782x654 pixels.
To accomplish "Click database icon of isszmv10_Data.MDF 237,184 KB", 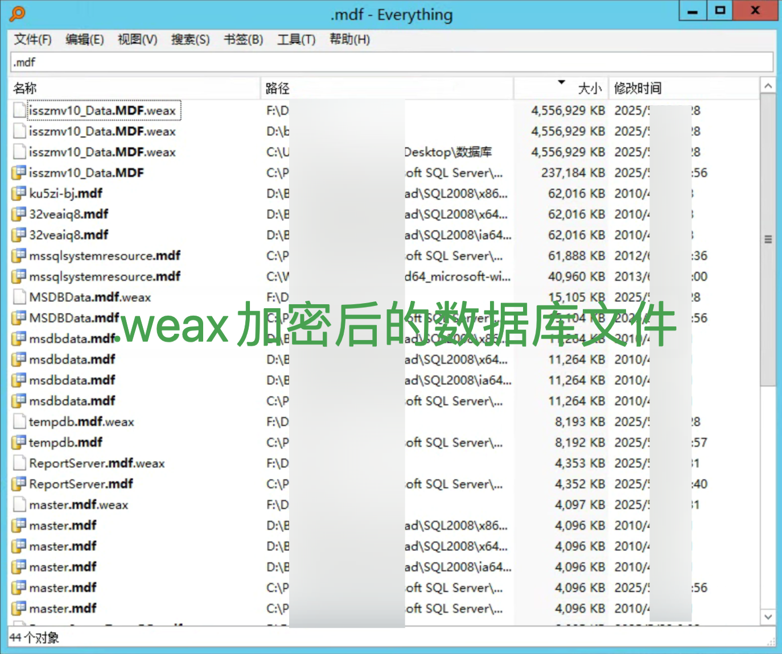I will pos(19,172).
